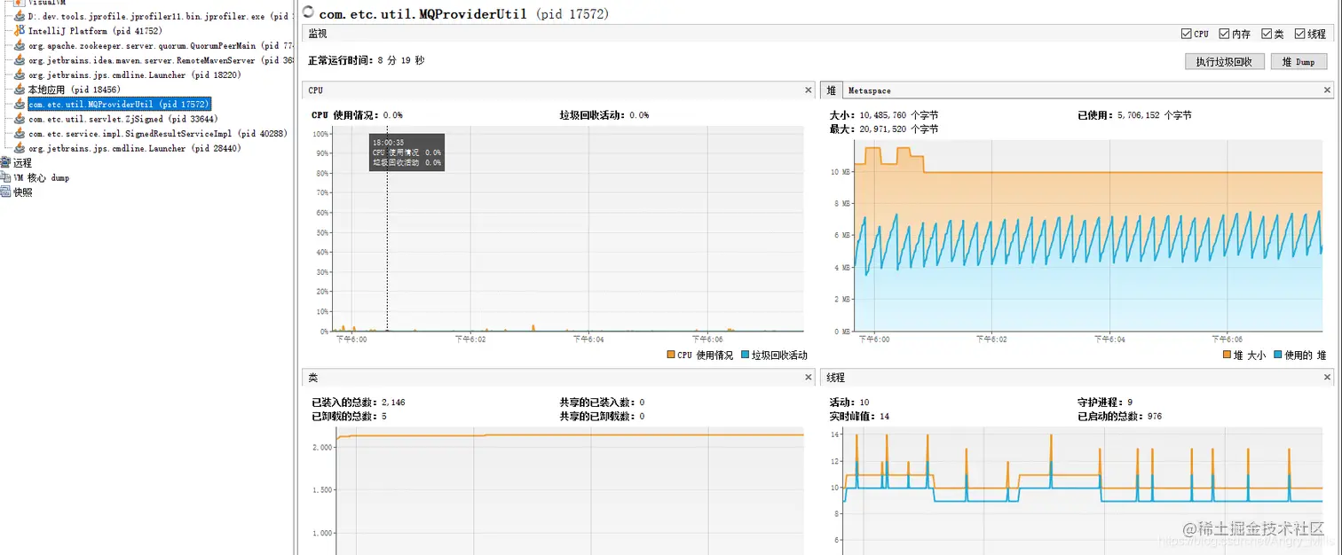
Task: Click the Java icon of Launcher pid 18220
Action: click(x=20, y=74)
